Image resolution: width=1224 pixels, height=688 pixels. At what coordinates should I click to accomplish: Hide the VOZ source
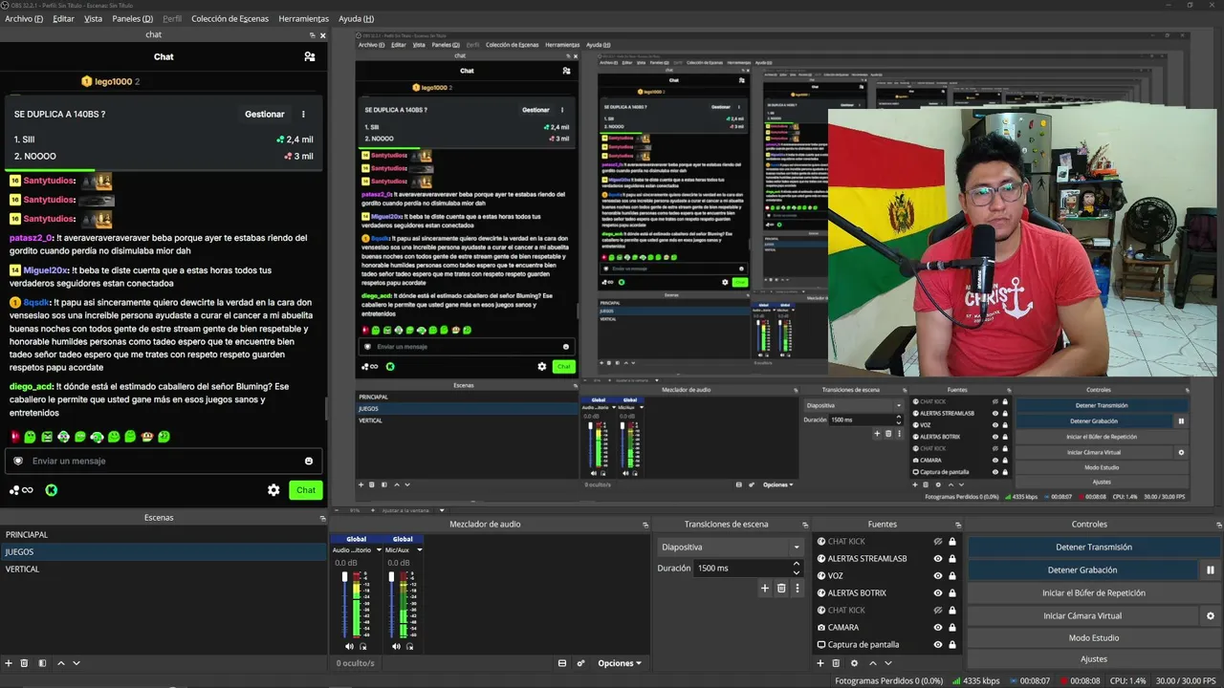[938, 576]
